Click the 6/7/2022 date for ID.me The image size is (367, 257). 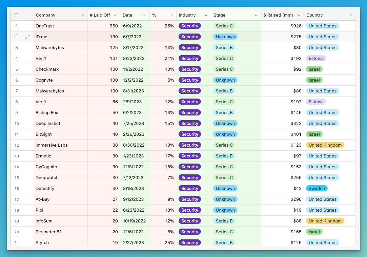tap(132, 37)
